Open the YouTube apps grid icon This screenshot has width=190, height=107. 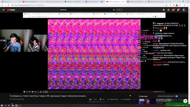click(x=169, y=10)
